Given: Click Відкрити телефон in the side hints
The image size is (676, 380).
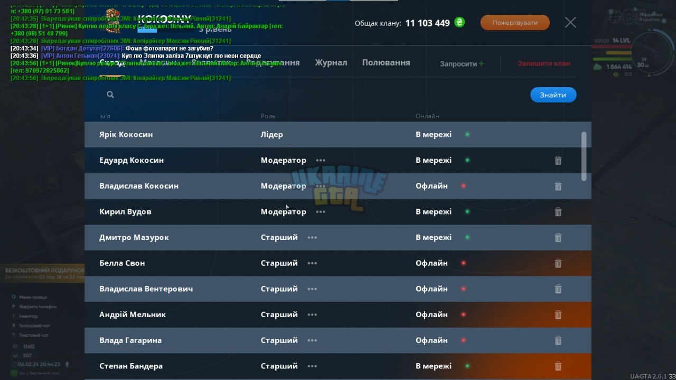Looking at the screenshot, I should (37, 307).
